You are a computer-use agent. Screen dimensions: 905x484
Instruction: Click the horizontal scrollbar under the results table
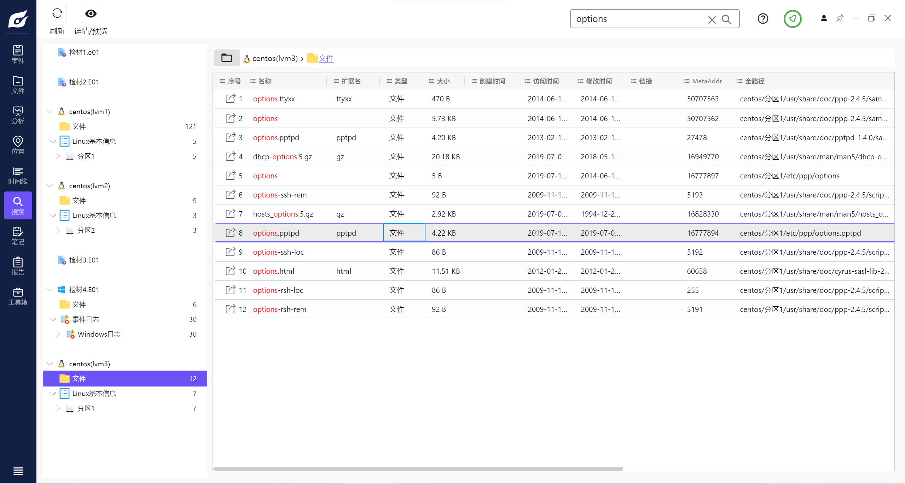tap(418, 468)
